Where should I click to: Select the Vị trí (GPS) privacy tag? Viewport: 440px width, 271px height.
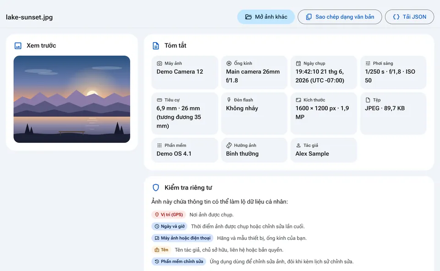click(x=169, y=215)
